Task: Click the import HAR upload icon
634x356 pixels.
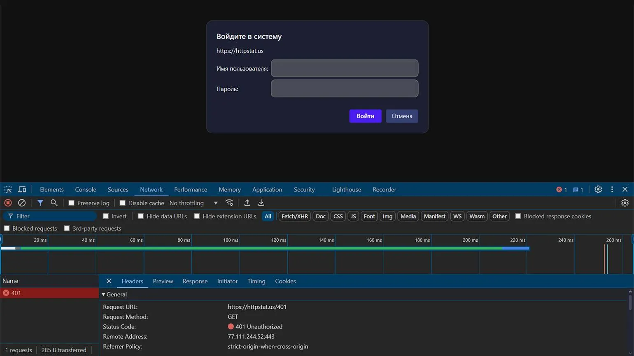Action: tap(247, 203)
